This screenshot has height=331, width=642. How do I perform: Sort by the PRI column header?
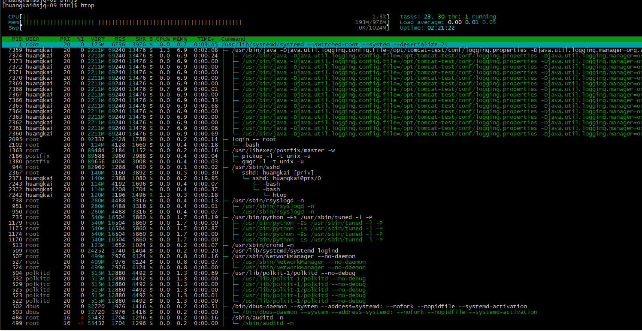(65, 39)
